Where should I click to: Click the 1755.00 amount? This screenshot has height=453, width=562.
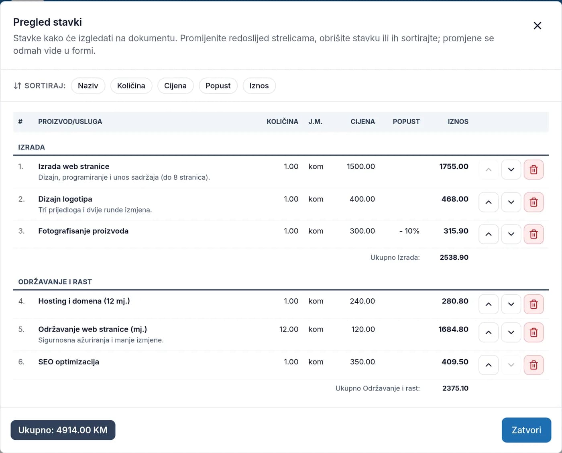[x=454, y=166]
